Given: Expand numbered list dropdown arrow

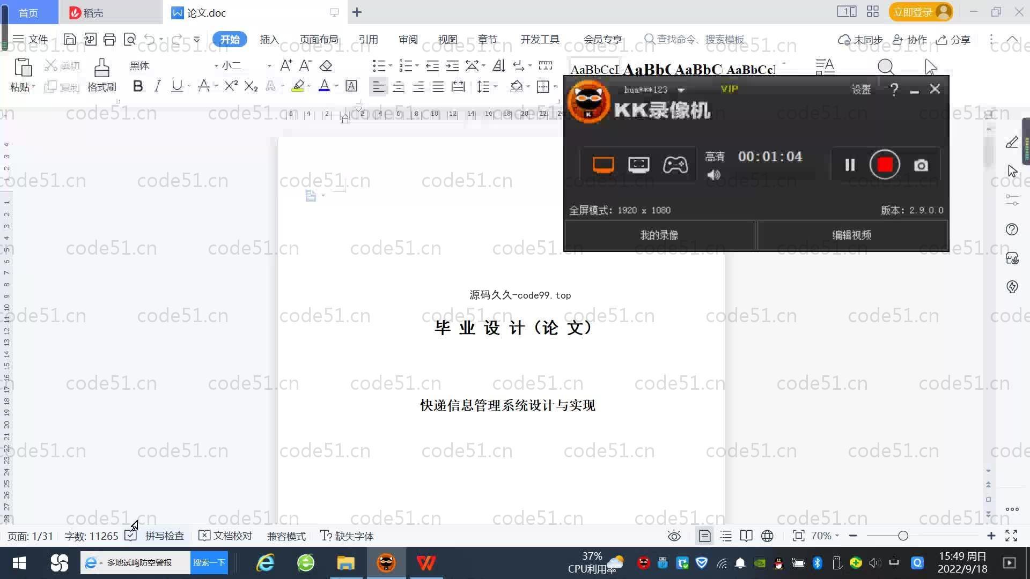Looking at the screenshot, I should [417, 66].
